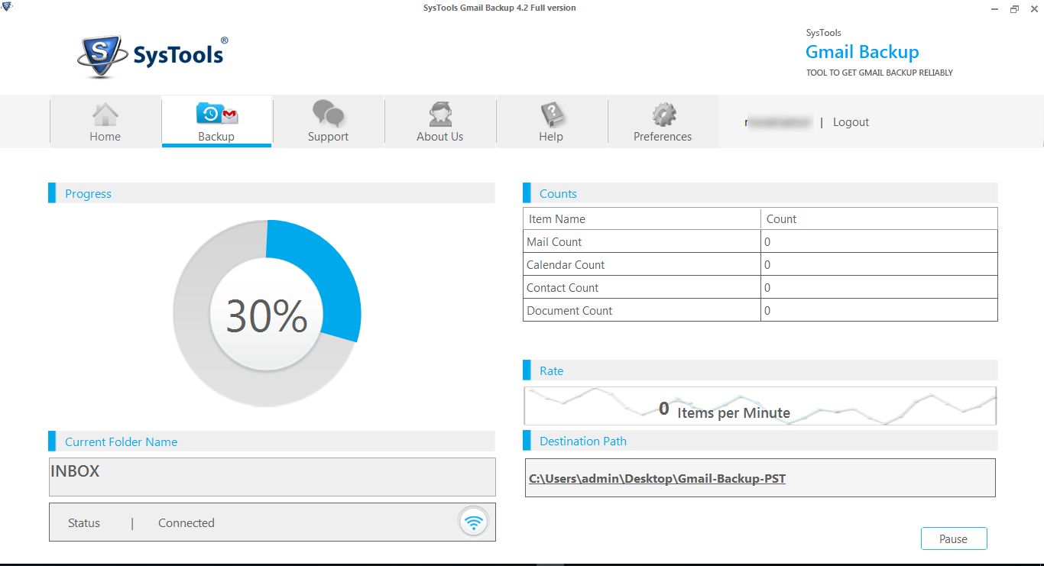Click the Help book icon
The width and height of the screenshot is (1044, 566).
[551, 115]
